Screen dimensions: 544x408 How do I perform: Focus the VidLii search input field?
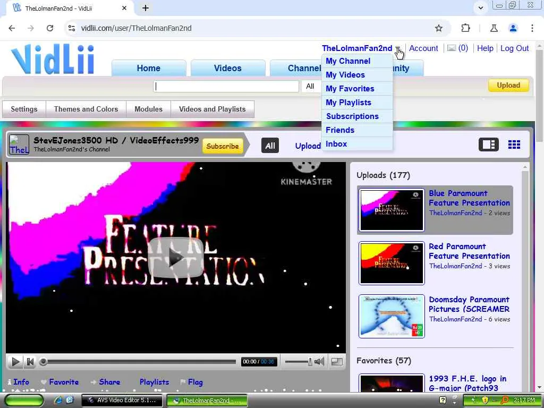tap(226, 87)
